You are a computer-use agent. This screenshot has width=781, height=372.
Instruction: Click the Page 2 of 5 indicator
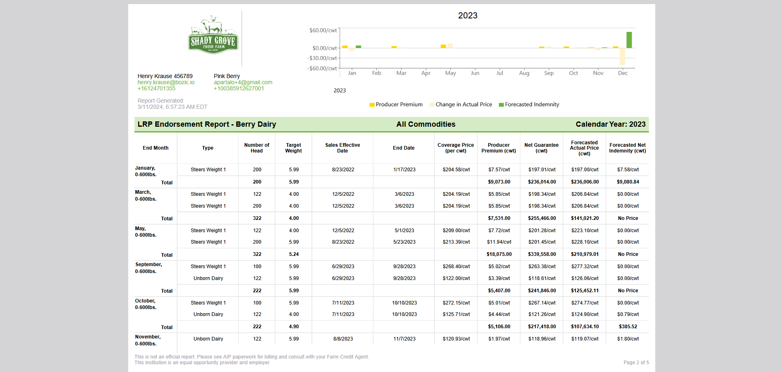[636, 363]
